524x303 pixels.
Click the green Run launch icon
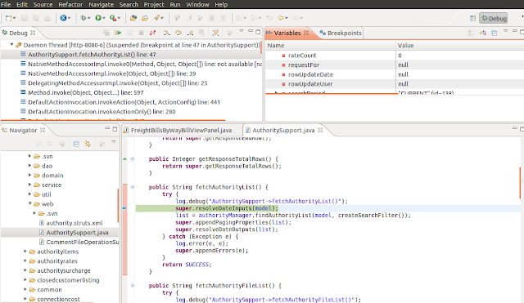pyautogui.click(x=98, y=18)
